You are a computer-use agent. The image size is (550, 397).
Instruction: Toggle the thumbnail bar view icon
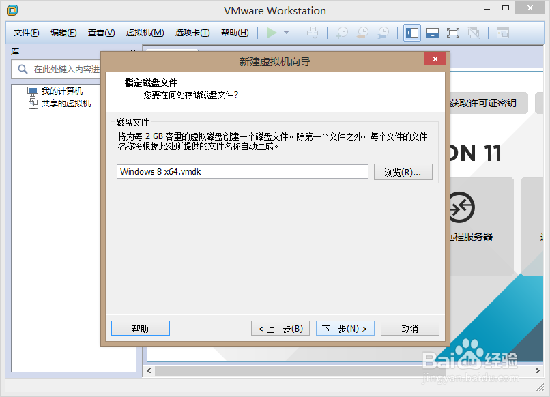(x=433, y=33)
